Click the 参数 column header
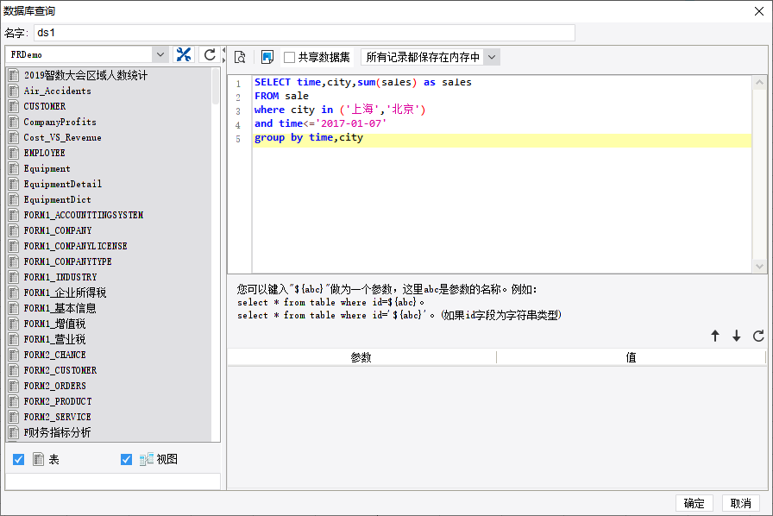The image size is (773, 516). click(361, 357)
